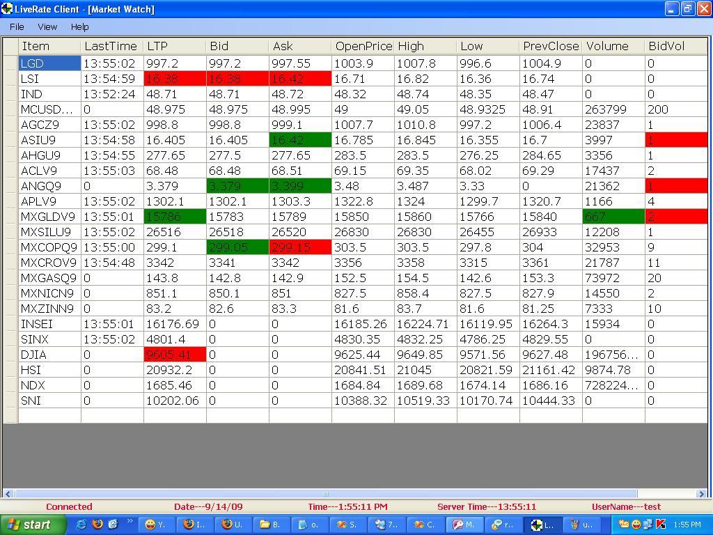
Task: Click the horizontal scrollbar left arrow
Action: [8, 494]
